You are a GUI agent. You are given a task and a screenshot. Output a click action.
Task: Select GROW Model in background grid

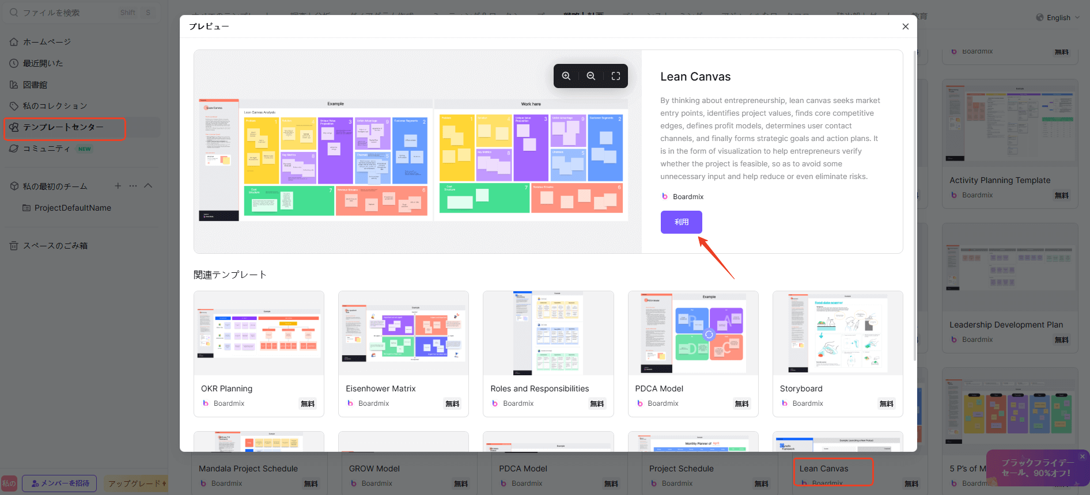pyautogui.click(x=374, y=469)
